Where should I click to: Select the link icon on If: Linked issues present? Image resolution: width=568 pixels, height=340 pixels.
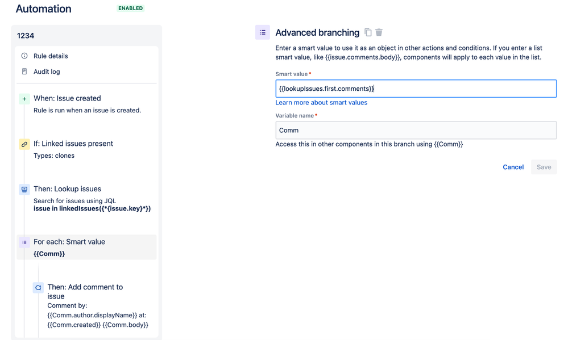tap(23, 144)
